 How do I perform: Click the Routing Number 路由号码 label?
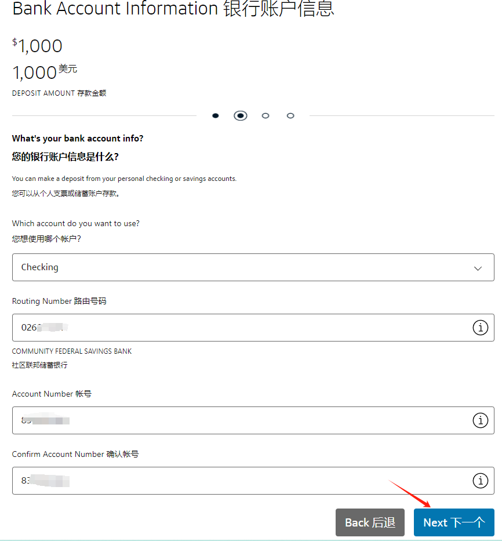[x=59, y=301]
